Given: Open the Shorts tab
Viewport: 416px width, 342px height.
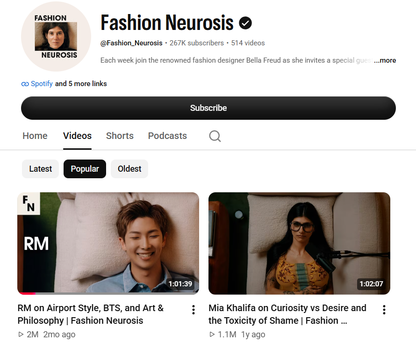Looking at the screenshot, I should (120, 136).
